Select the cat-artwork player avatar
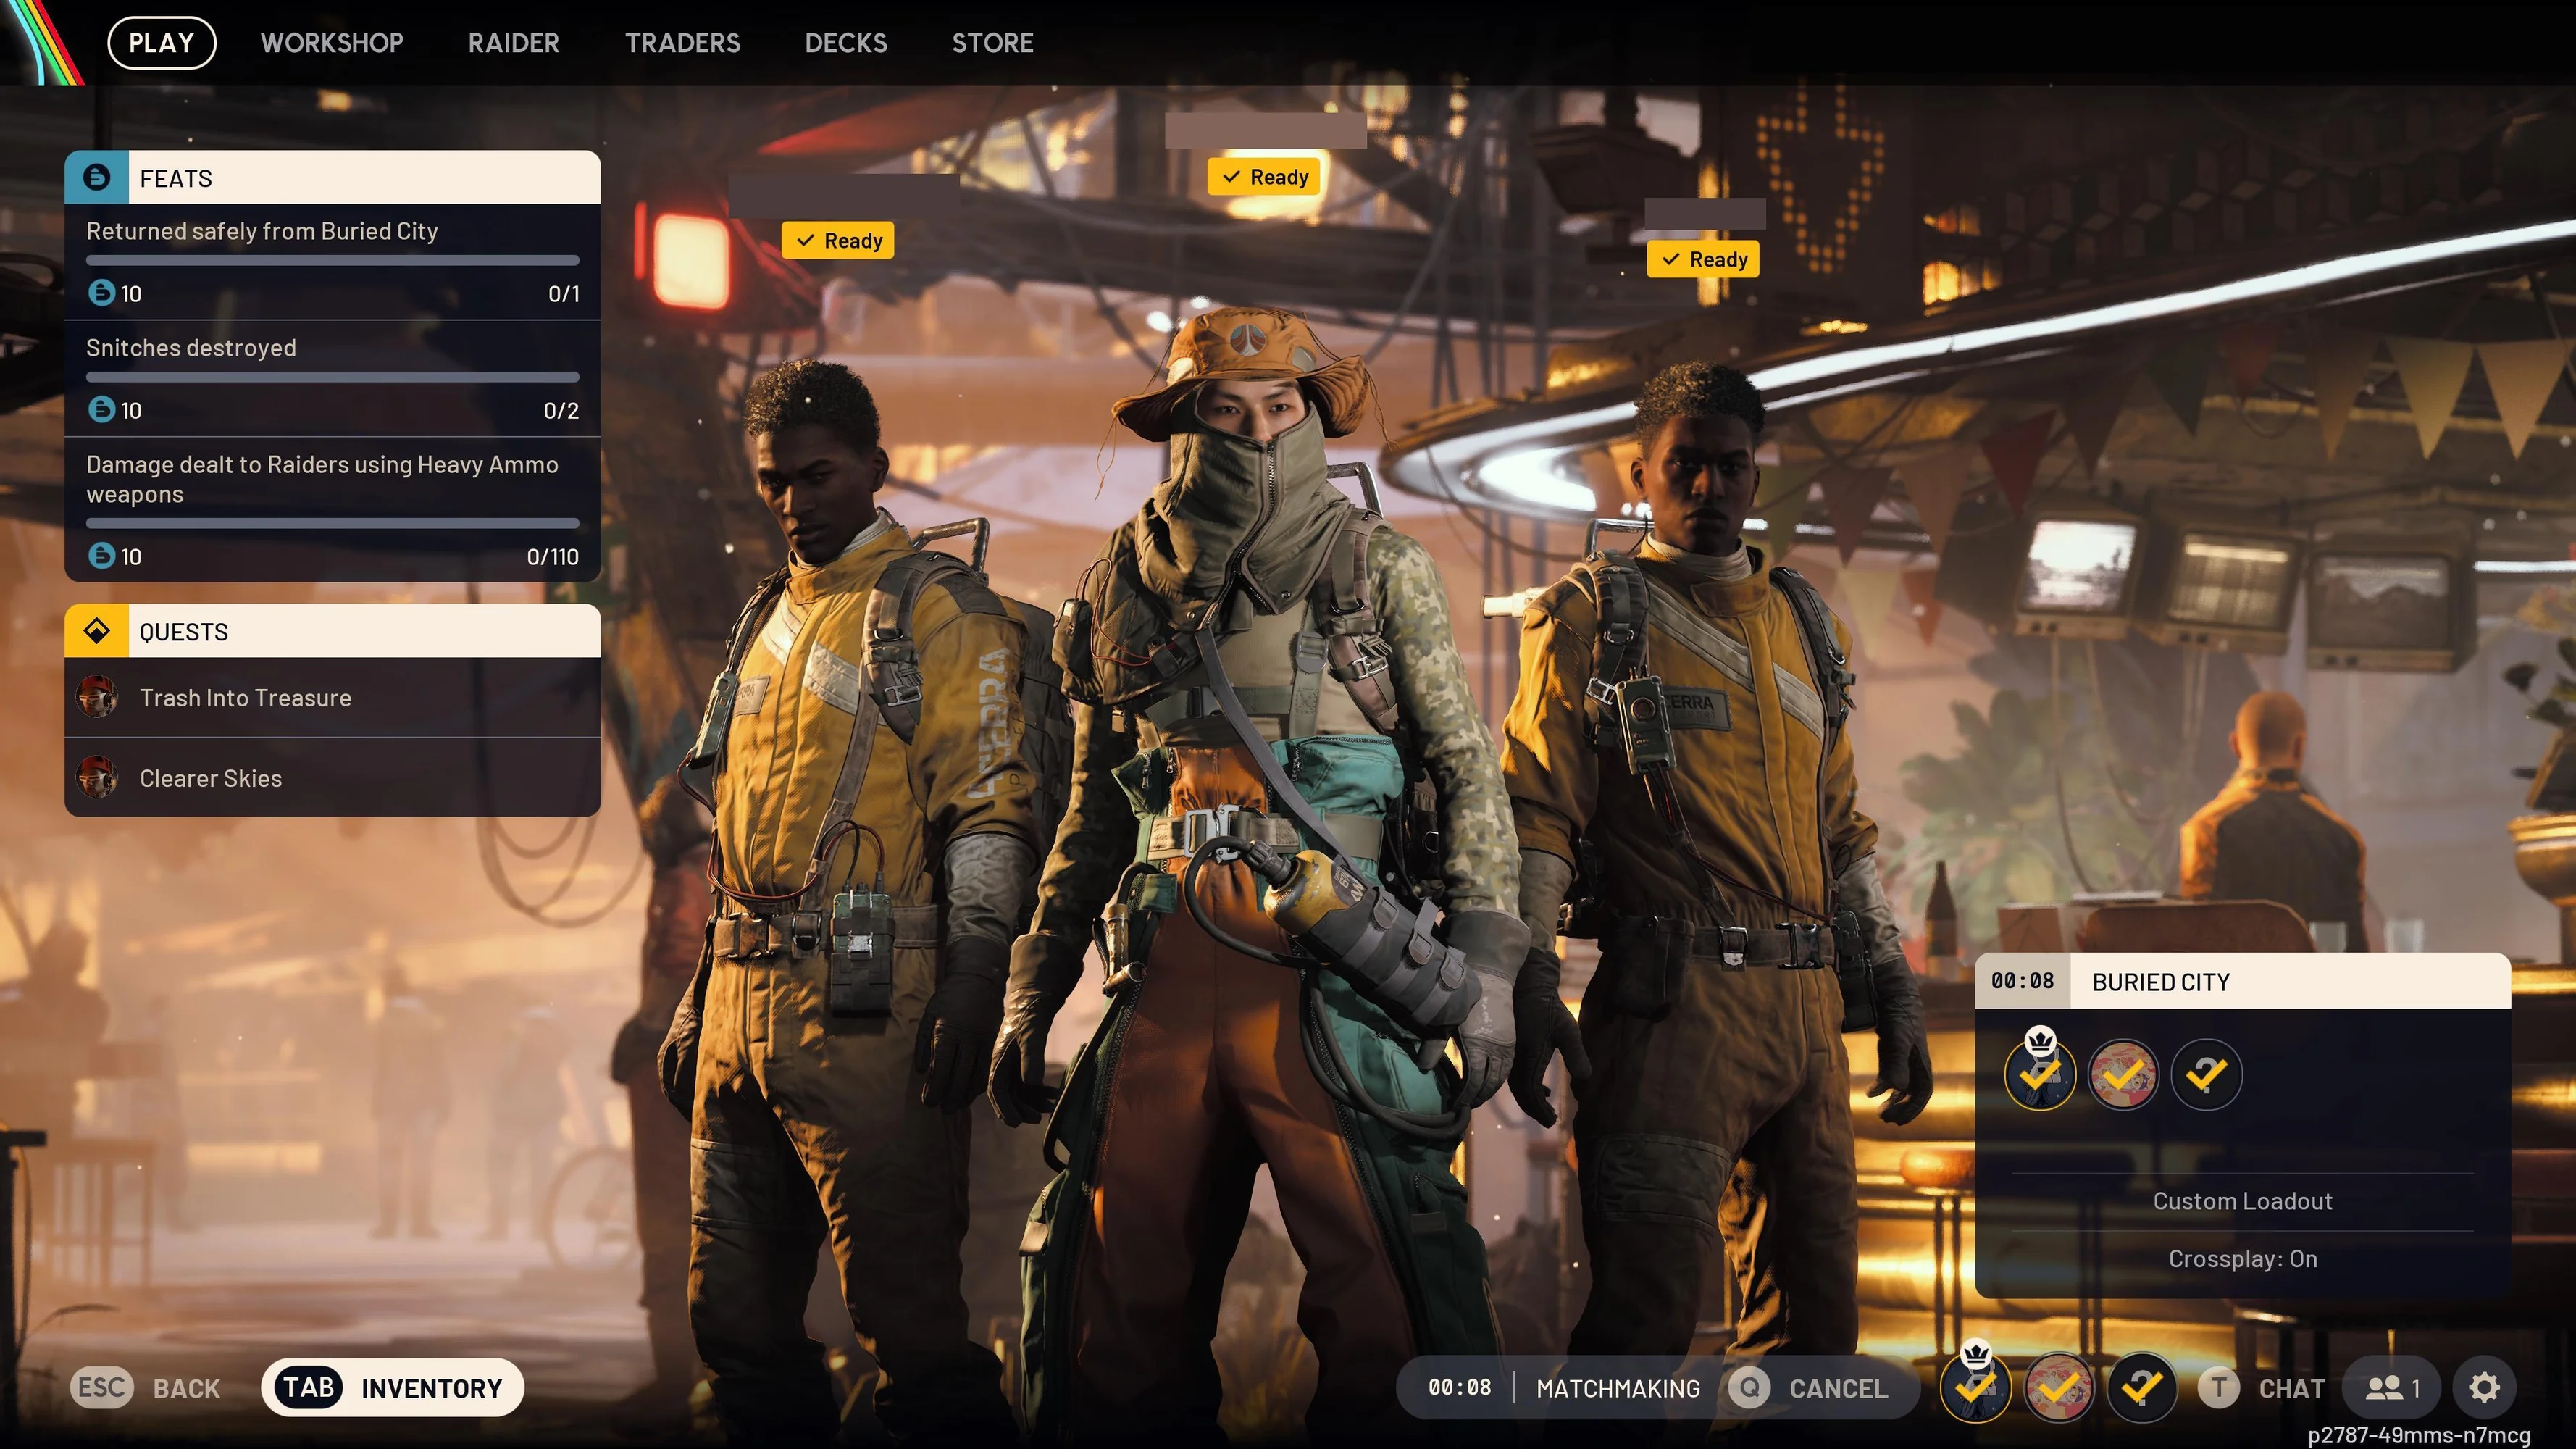The width and height of the screenshot is (2576, 1449). (x=2123, y=1074)
